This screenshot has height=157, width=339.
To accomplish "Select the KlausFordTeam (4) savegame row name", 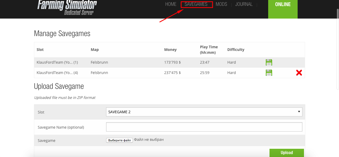I will (57, 73).
